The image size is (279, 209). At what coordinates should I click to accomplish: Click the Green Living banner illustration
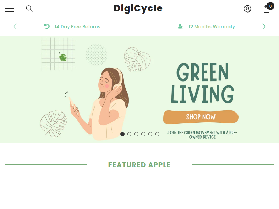(139, 90)
